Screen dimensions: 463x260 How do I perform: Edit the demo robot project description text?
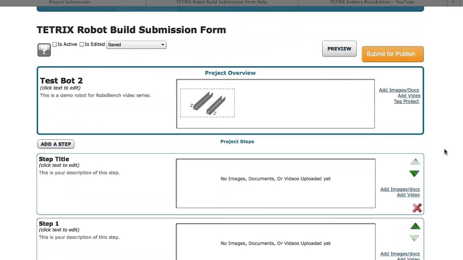point(95,95)
